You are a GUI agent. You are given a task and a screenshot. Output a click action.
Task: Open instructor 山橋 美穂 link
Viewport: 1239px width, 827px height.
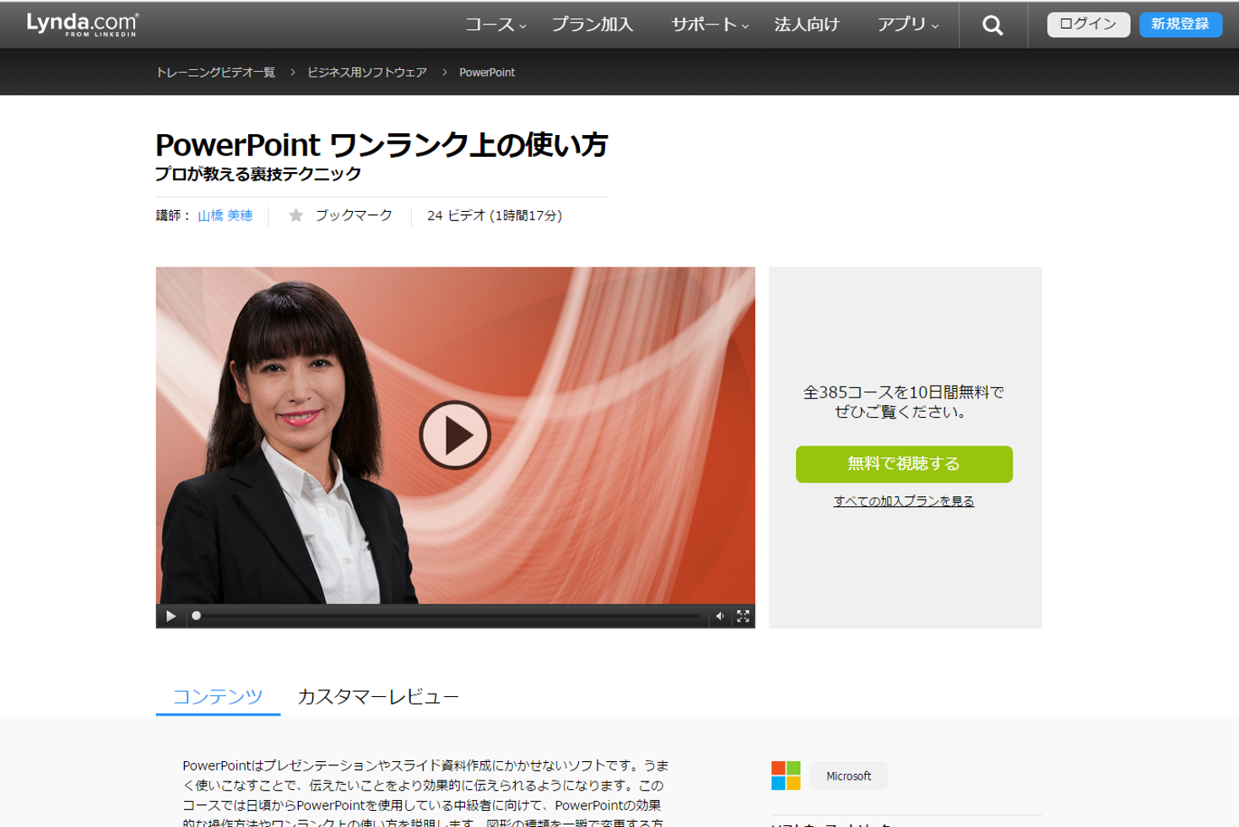225,216
